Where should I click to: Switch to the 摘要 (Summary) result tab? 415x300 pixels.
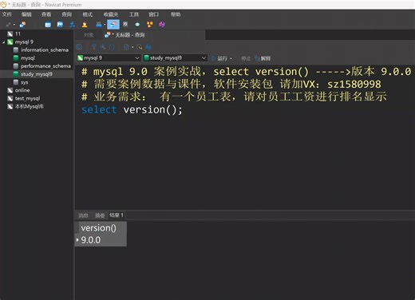100,215
